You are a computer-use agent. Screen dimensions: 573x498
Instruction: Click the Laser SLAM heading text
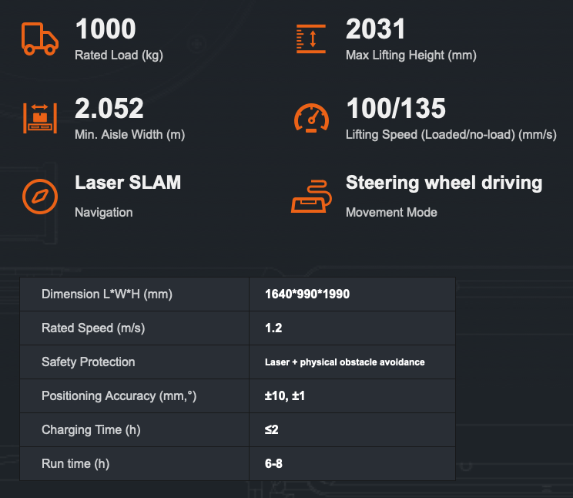(x=128, y=182)
